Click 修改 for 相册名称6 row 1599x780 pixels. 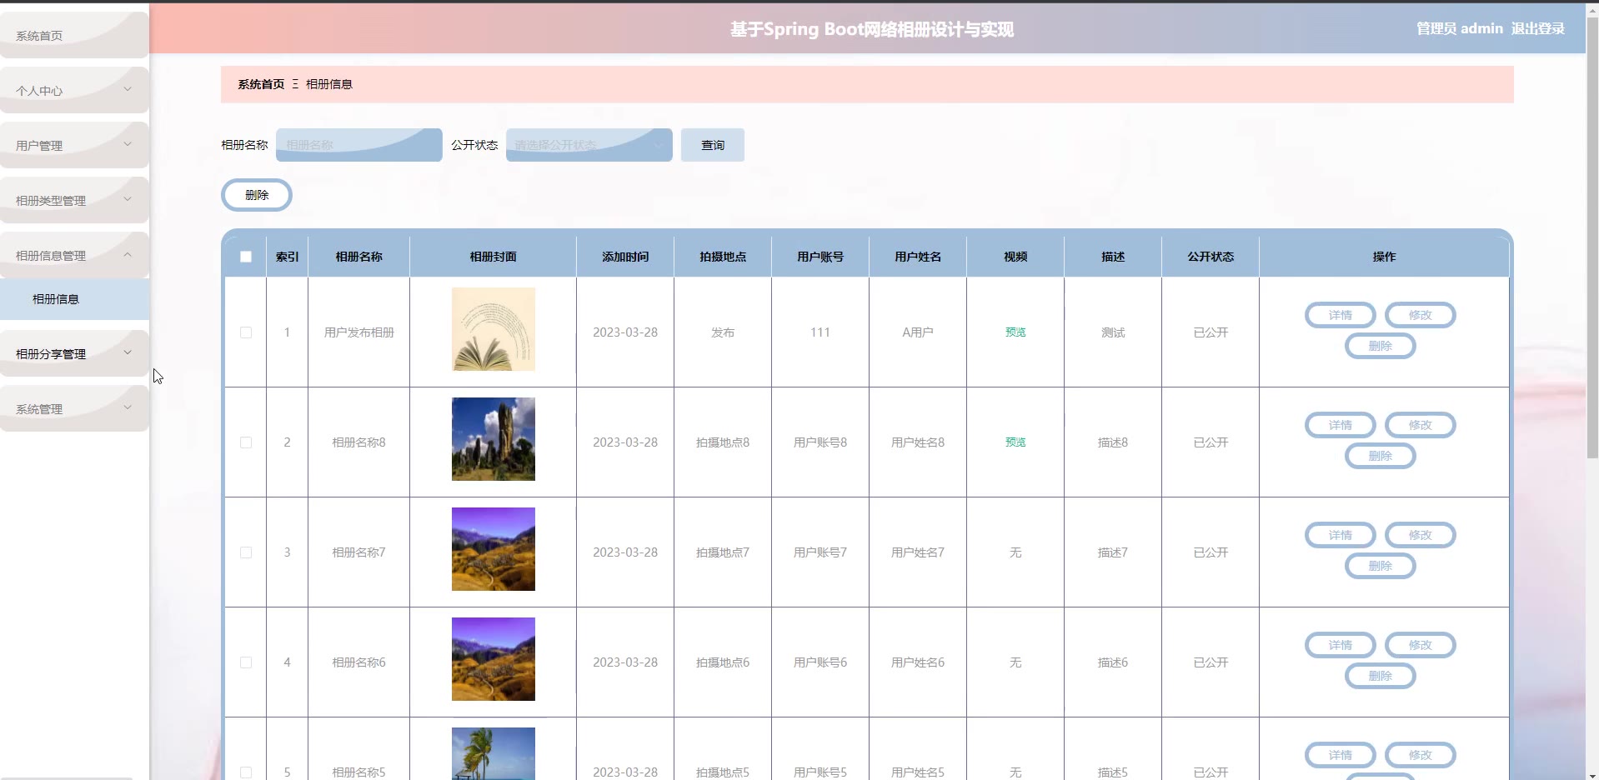pyautogui.click(x=1420, y=645)
